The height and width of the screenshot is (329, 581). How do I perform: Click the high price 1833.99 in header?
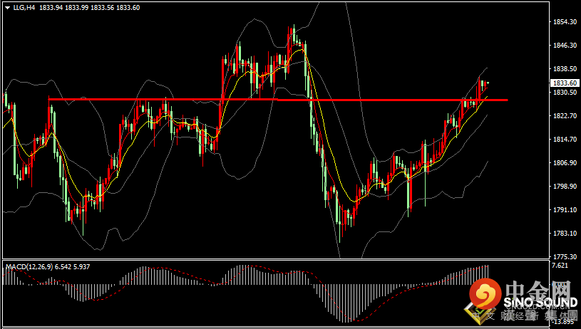point(77,7)
